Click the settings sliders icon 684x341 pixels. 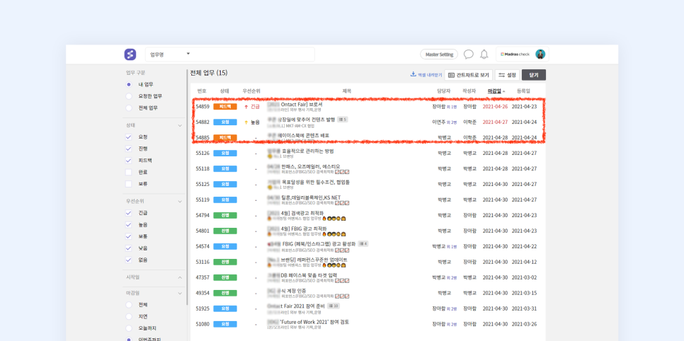point(501,75)
